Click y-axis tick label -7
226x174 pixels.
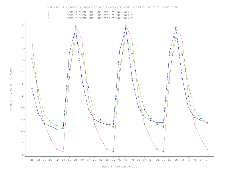pos(22,143)
